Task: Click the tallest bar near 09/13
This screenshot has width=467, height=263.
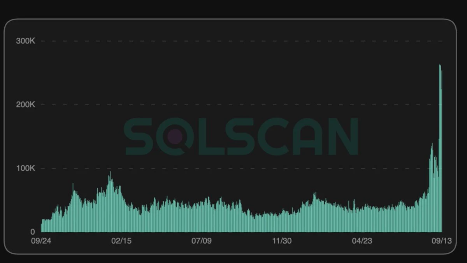Action: click(x=440, y=148)
